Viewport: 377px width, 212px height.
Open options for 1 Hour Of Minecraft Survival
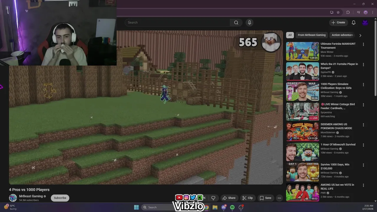pyautogui.click(x=363, y=145)
